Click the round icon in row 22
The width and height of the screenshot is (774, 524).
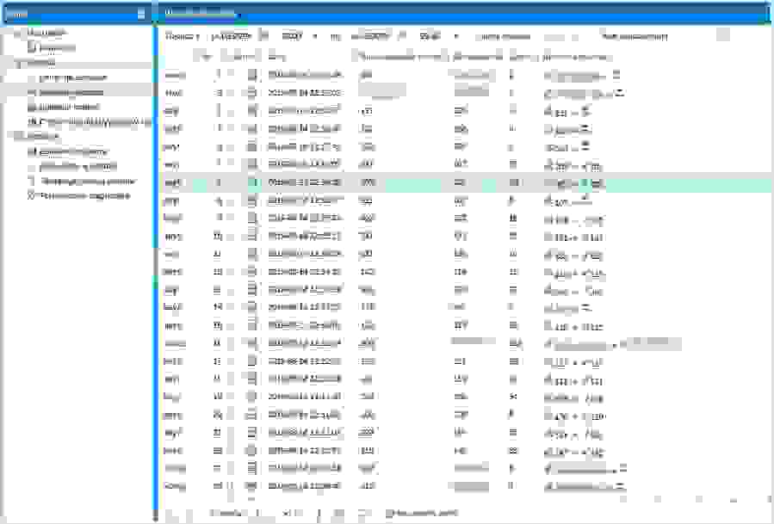[x=252, y=450]
